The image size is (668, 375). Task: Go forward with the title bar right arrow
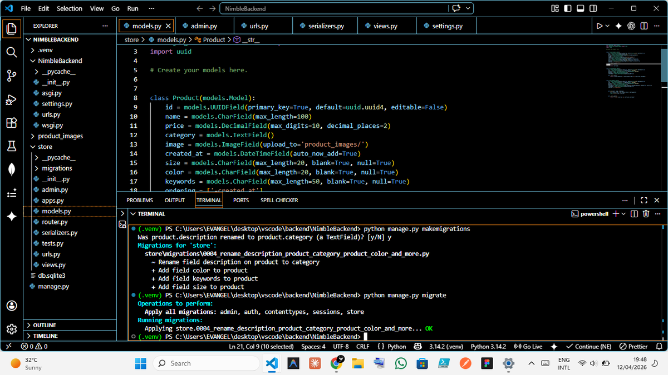(x=213, y=8)
